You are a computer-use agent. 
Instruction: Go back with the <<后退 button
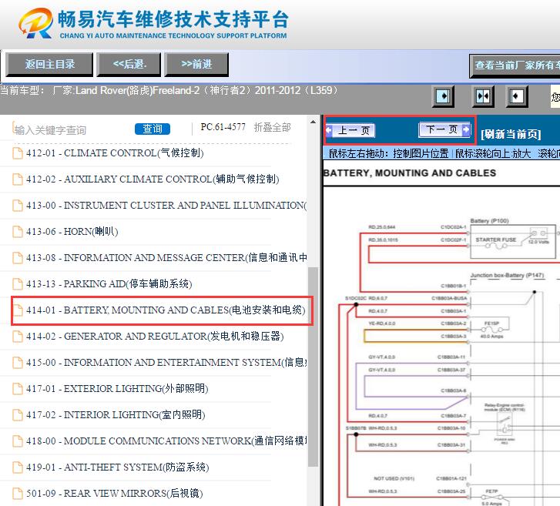click(129, 65)
